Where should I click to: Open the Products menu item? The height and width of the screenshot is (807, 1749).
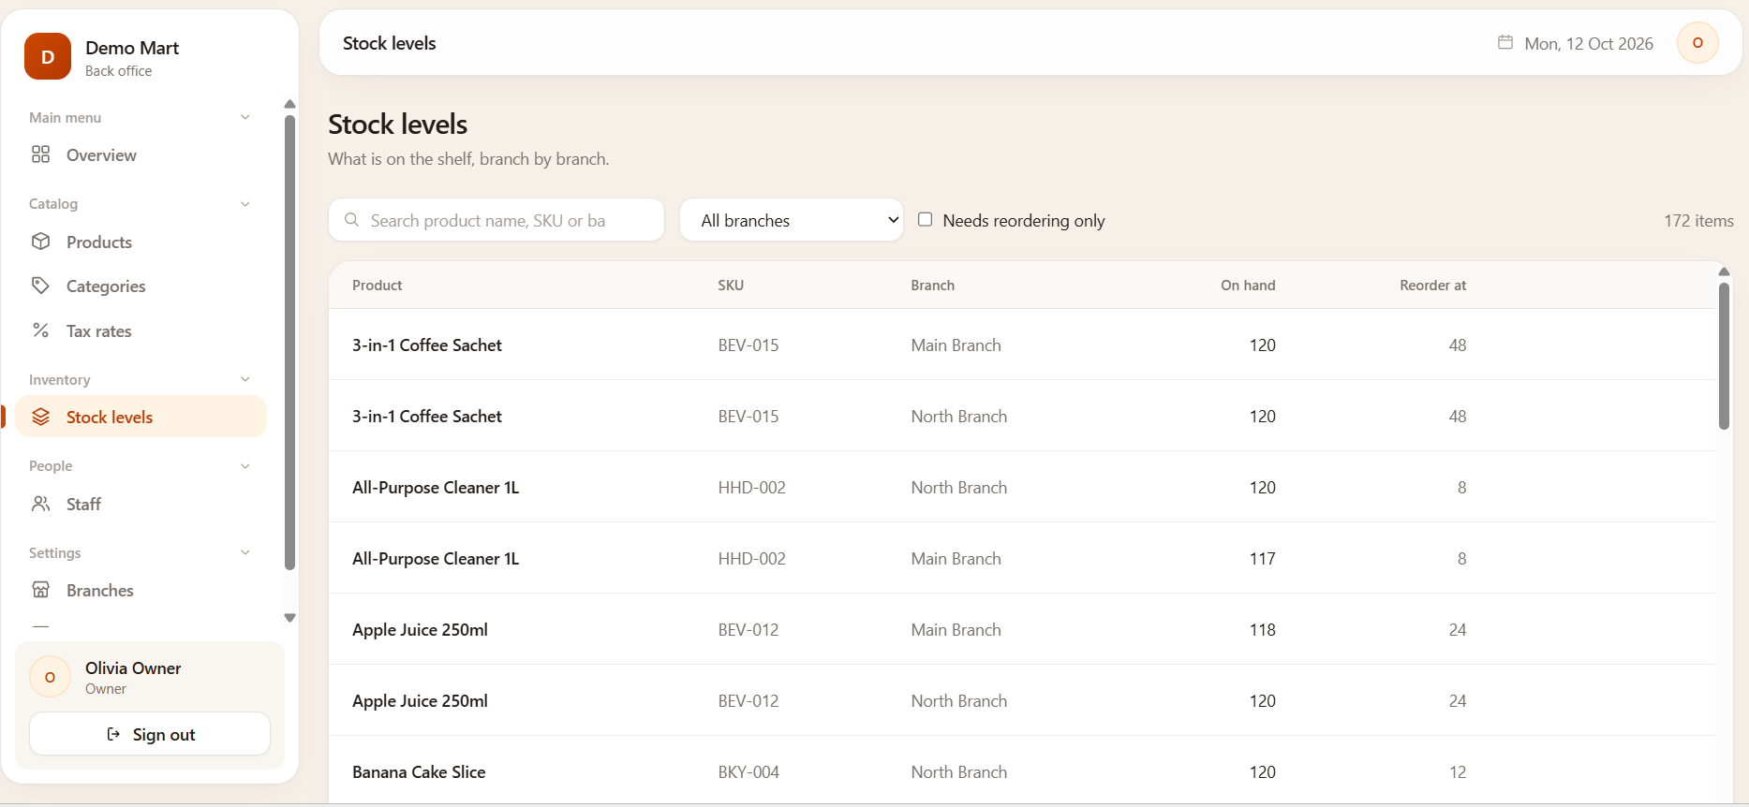(141, 242)
